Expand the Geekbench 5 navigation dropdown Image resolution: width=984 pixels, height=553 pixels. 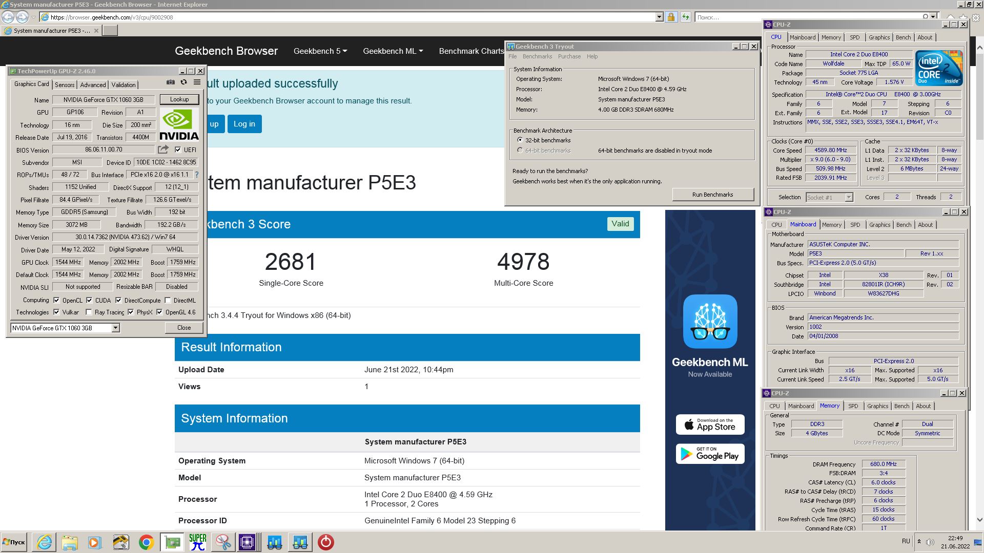click(320, 51)
